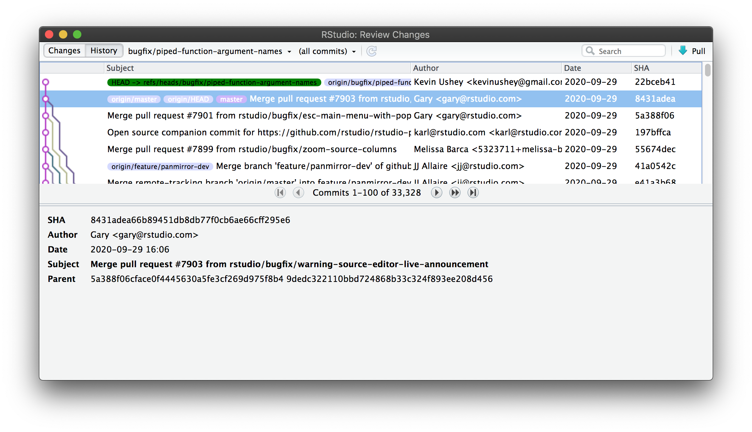Select the Merge pull request #7899 commit
This screenshot has height=432, width=752.
(370, 149)
